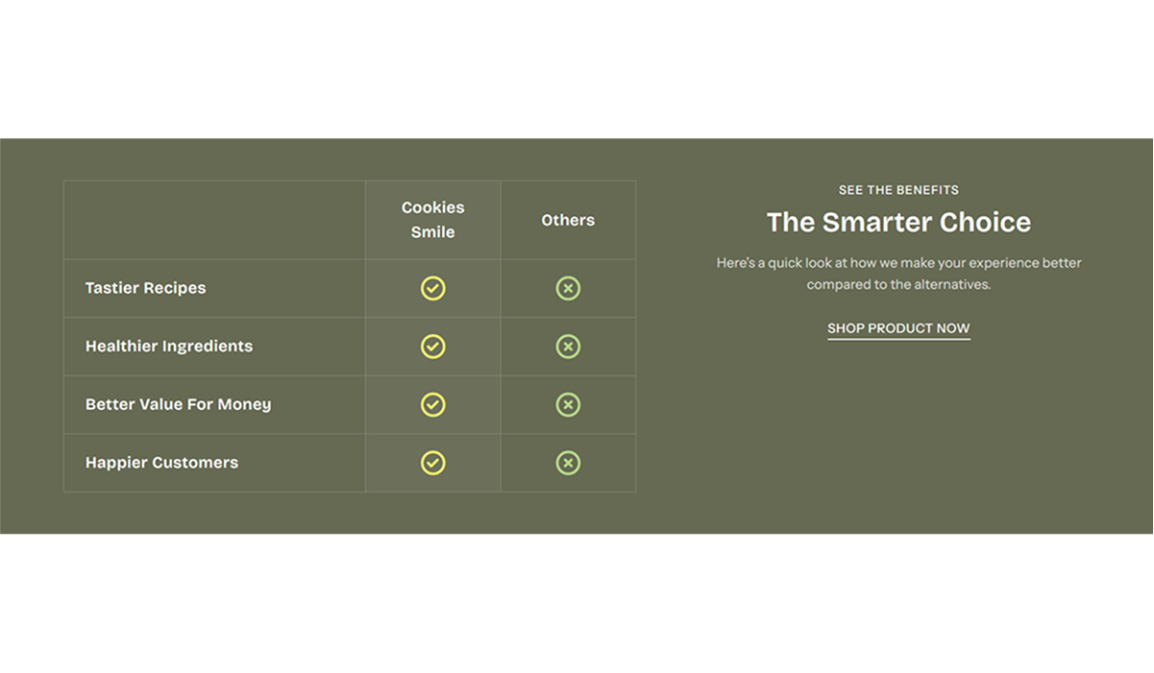Click the cross icon in Healthier Ingredients row
Viewport: 1154px width, 673px height.
click(x=568, y=347)
